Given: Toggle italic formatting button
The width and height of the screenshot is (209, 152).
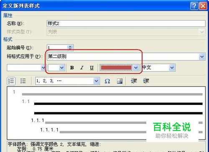Looking at the screenshot, I should tap(82, 67).
